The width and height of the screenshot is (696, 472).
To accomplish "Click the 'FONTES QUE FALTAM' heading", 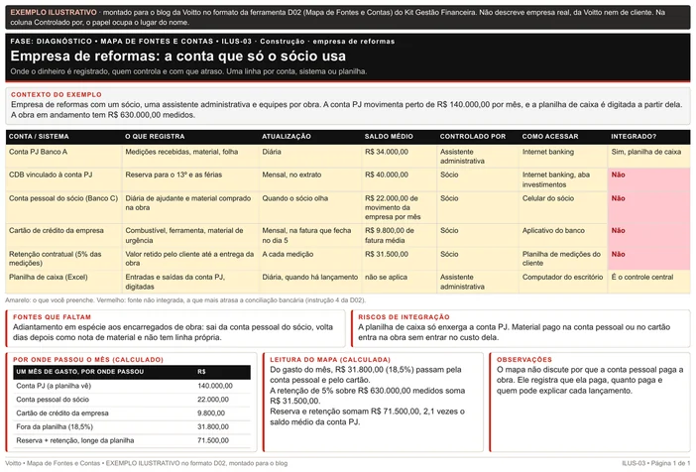I will (x=52, y=317).
